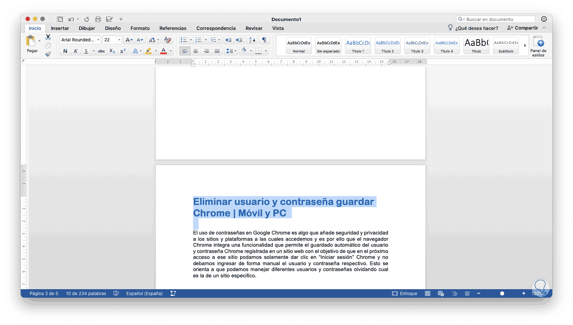Viewport: 573px width, 325px height.
Task: Open the underline style dropdown arrow
Action: (x=94, y=51)
